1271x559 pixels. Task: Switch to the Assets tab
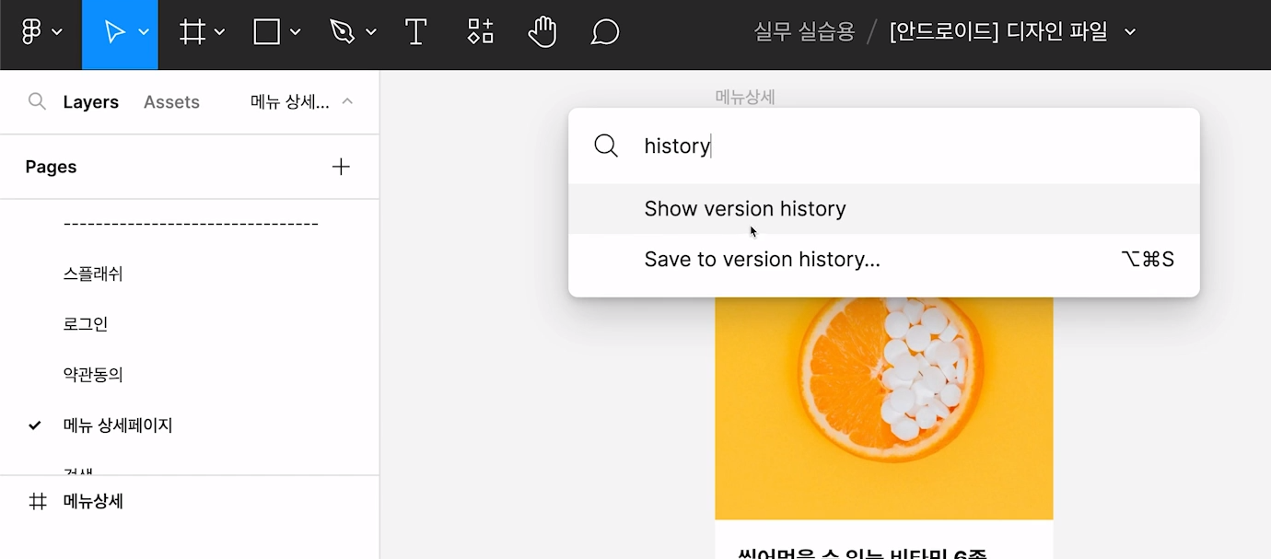point(171,102)
